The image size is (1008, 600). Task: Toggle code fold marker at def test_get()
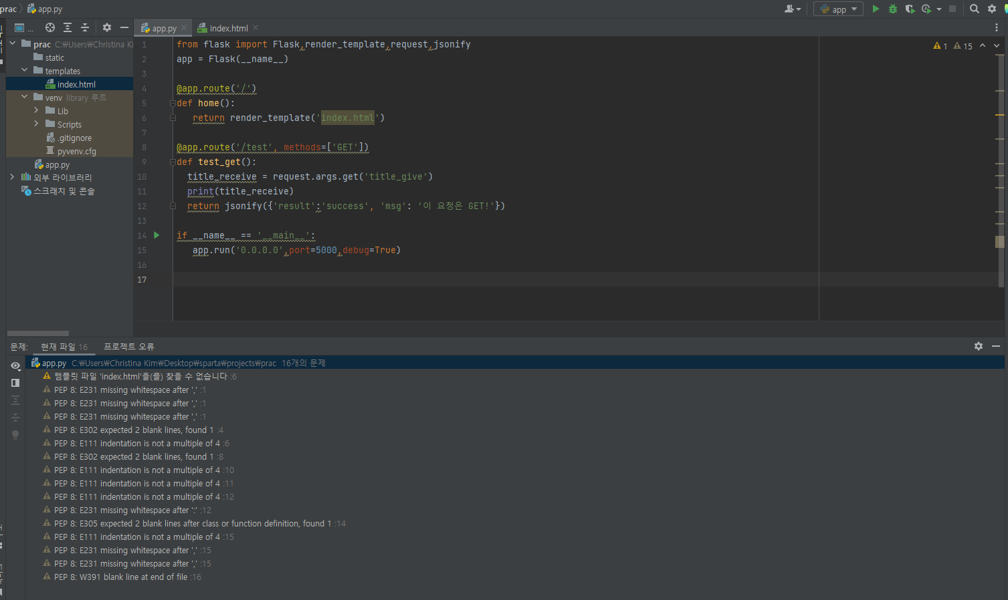click(x=173, y=162)
